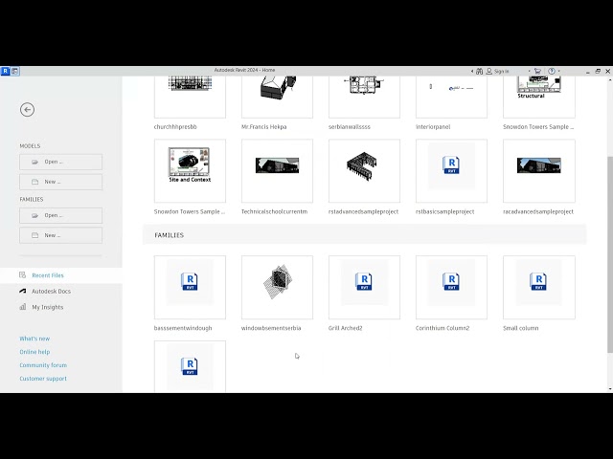This screenshot has height=459, width=613.
Task: Open the windowbsementserbia family thumbnail
Action: click(x=277, y=287)
